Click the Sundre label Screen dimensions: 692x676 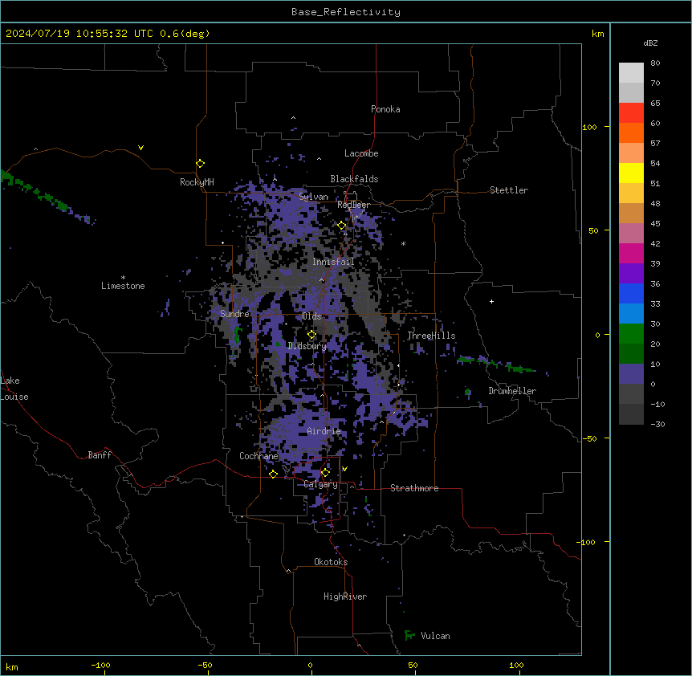pos(234,314)
